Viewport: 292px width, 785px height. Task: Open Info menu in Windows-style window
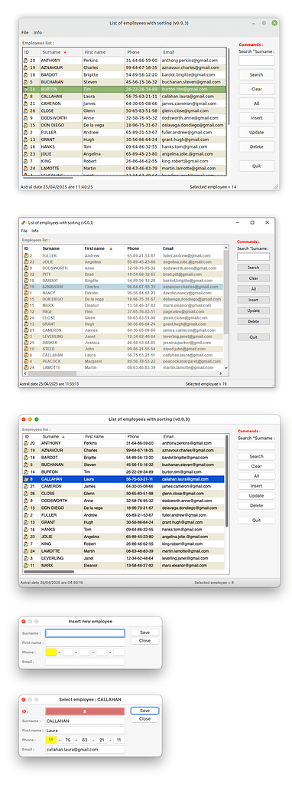click(x=35, y=231)
